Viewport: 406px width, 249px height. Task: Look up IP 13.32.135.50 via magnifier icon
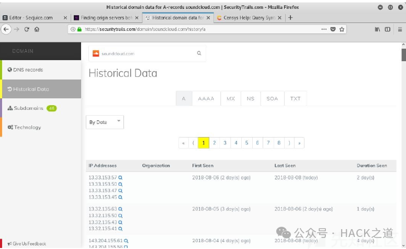pyautogui.click(x=120, y=216)
